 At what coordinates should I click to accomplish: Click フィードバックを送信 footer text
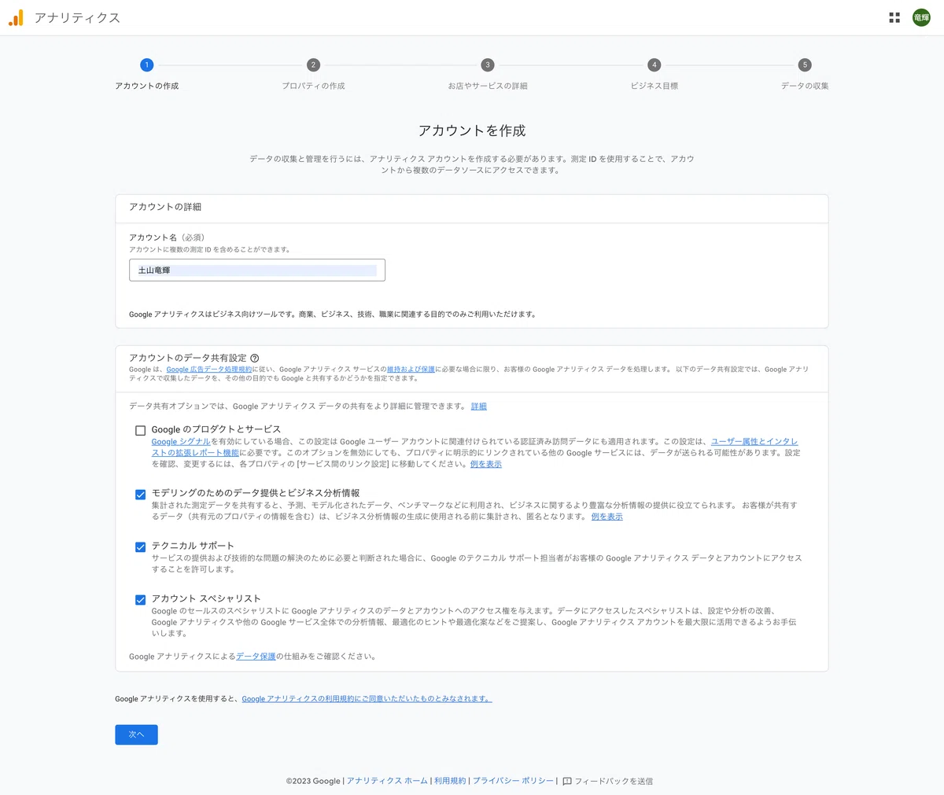click(614, 782)
